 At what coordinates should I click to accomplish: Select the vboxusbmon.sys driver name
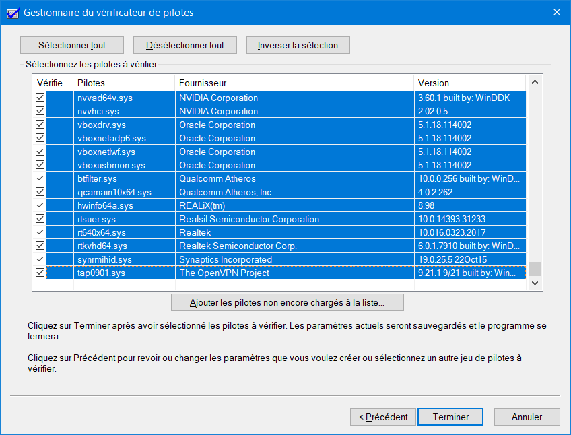[x=111, y=166]
